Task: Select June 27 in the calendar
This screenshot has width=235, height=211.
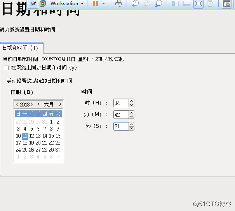Action: (38, 150)
